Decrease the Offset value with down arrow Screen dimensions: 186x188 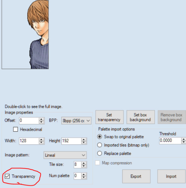click(41, 122)
